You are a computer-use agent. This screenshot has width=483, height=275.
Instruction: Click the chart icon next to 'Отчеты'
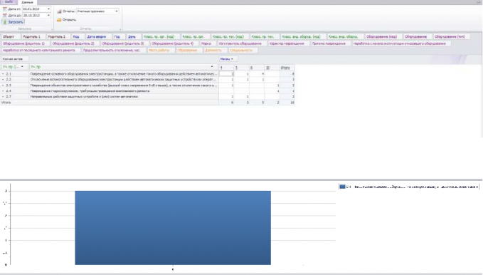[x=59, y=11]
